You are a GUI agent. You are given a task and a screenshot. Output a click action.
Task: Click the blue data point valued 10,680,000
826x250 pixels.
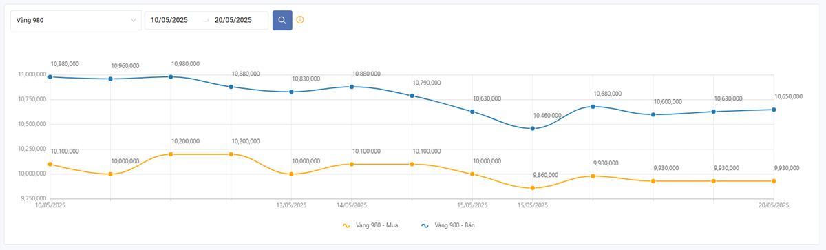pyautogui.click(x=593, y=107)
